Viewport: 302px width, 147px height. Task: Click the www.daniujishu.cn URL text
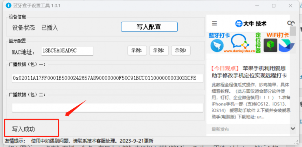click(239, 51)
